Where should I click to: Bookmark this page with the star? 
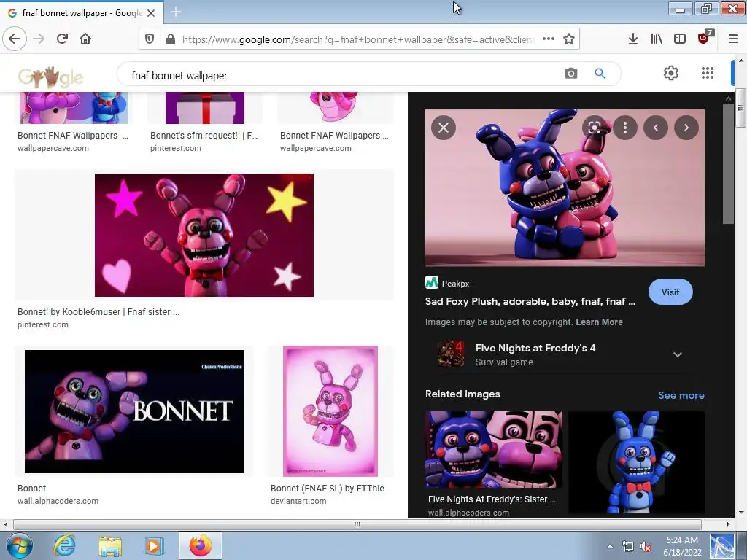pyautogui.click(x=569, y=39)
